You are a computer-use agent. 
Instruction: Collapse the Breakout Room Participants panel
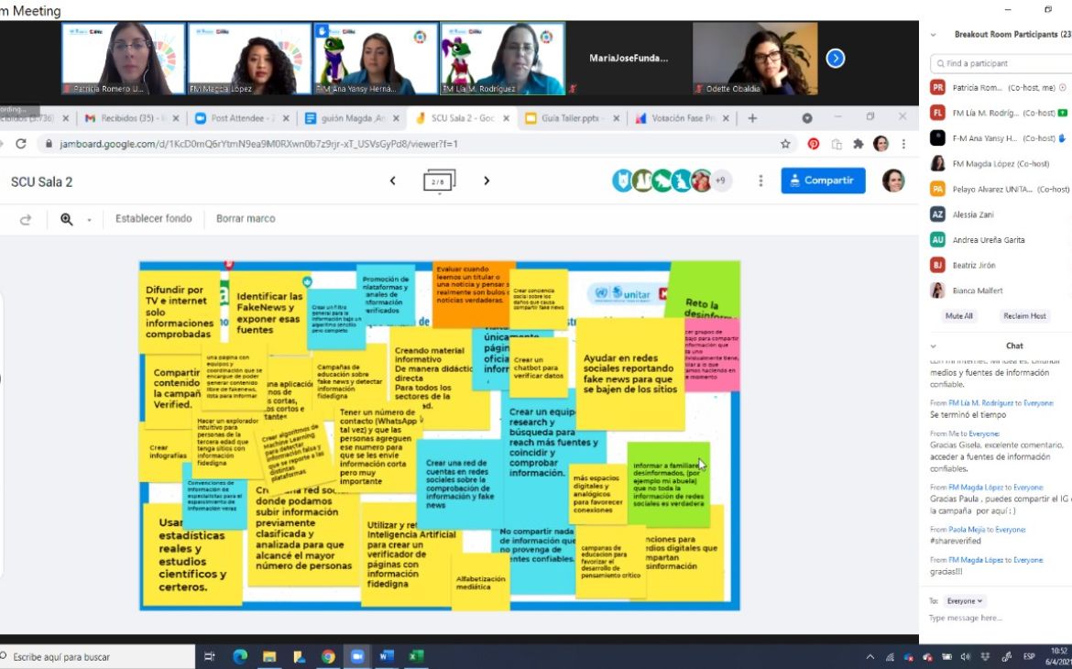(934, 34)
